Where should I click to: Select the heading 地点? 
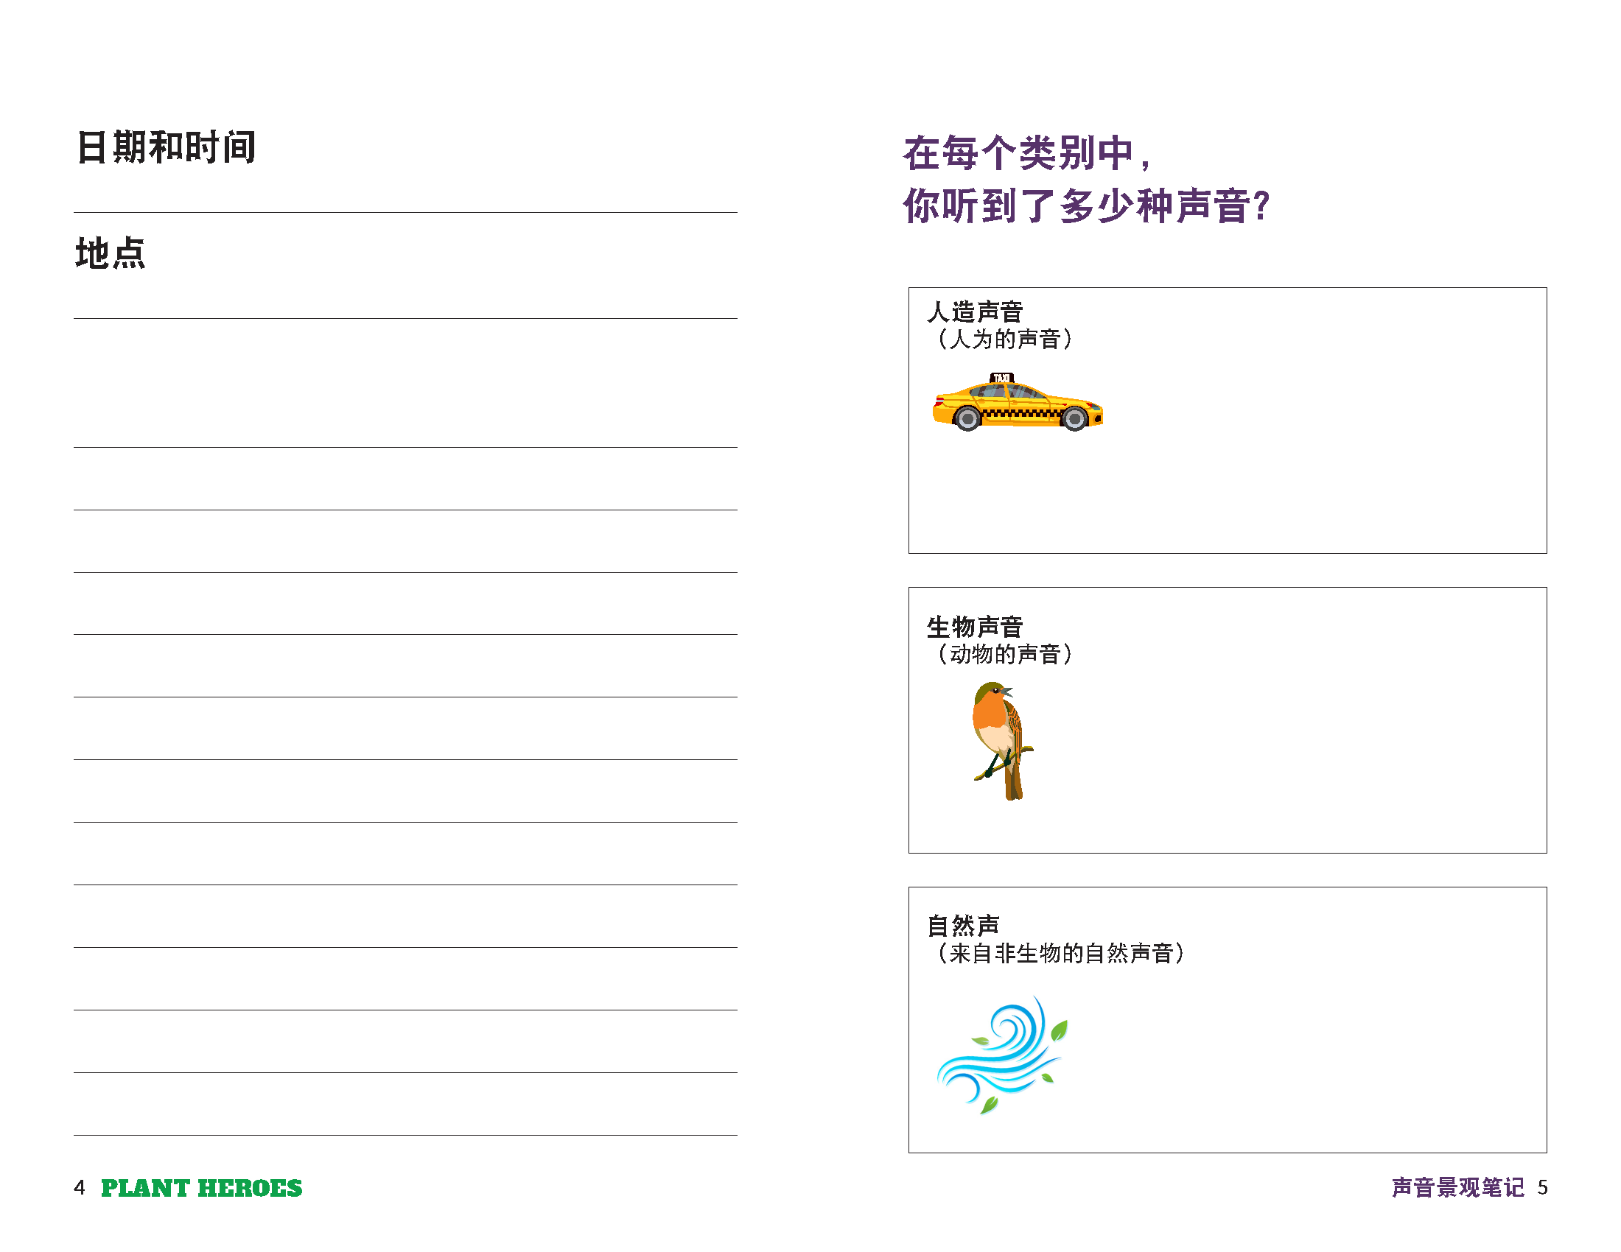[111, 253]
